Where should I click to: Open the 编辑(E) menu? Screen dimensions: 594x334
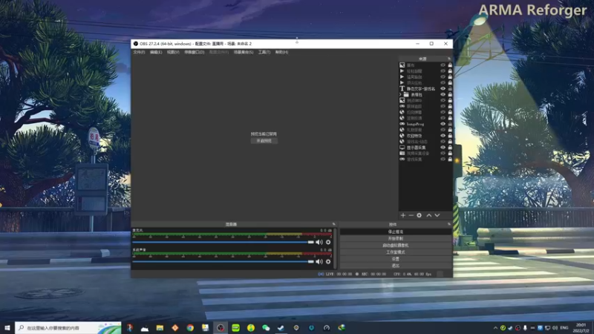point(156,52)
